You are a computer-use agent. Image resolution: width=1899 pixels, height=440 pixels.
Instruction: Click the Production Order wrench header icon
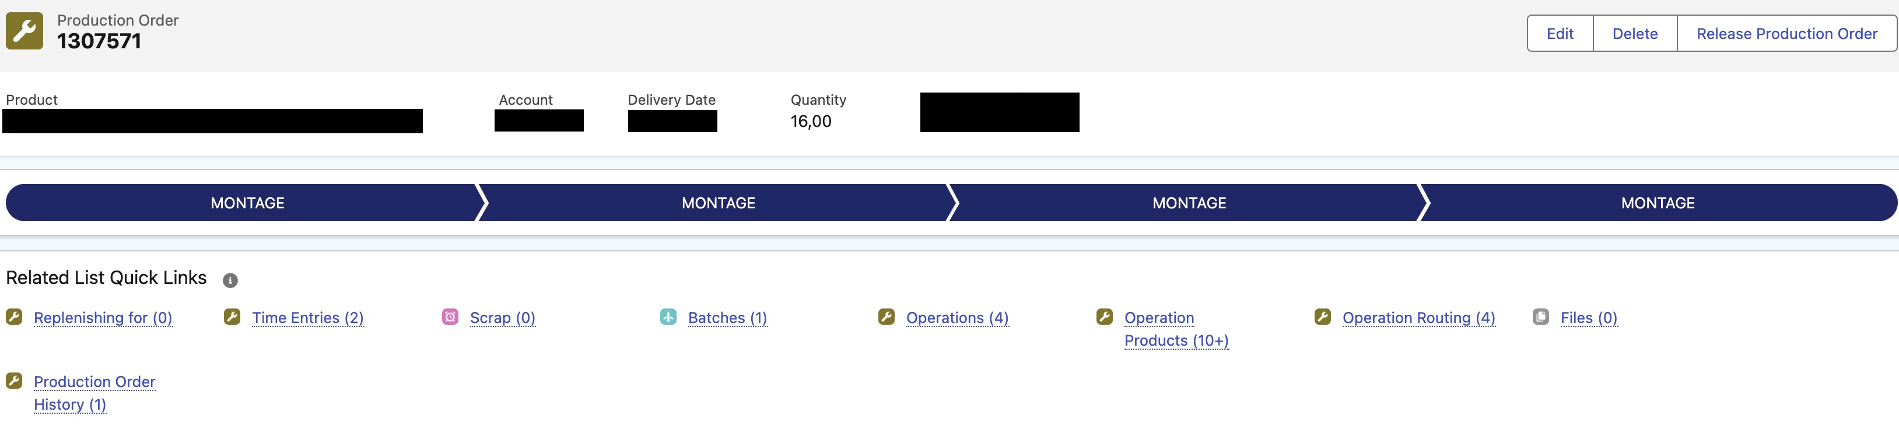click(24, 31)
